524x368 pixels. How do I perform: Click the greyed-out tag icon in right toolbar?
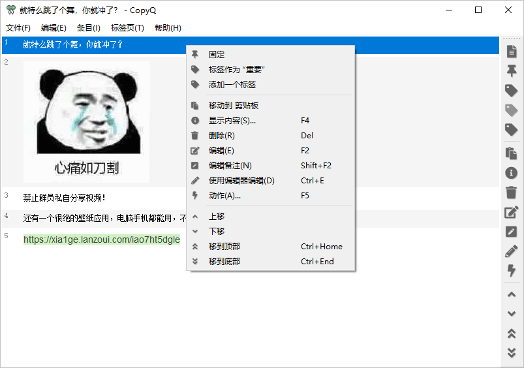pyautogui.click(x=512, y=110)
